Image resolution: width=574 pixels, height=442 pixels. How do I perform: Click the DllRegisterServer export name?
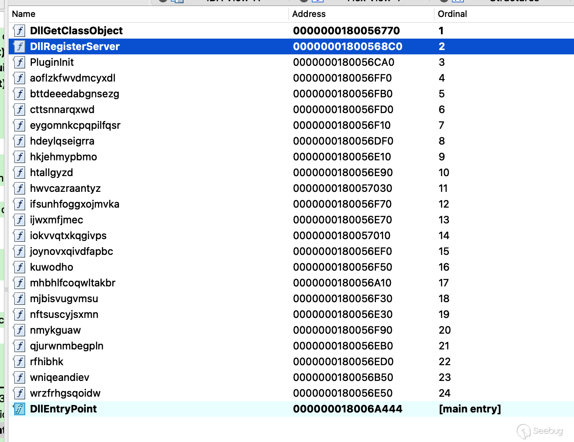tap(75, 46)
